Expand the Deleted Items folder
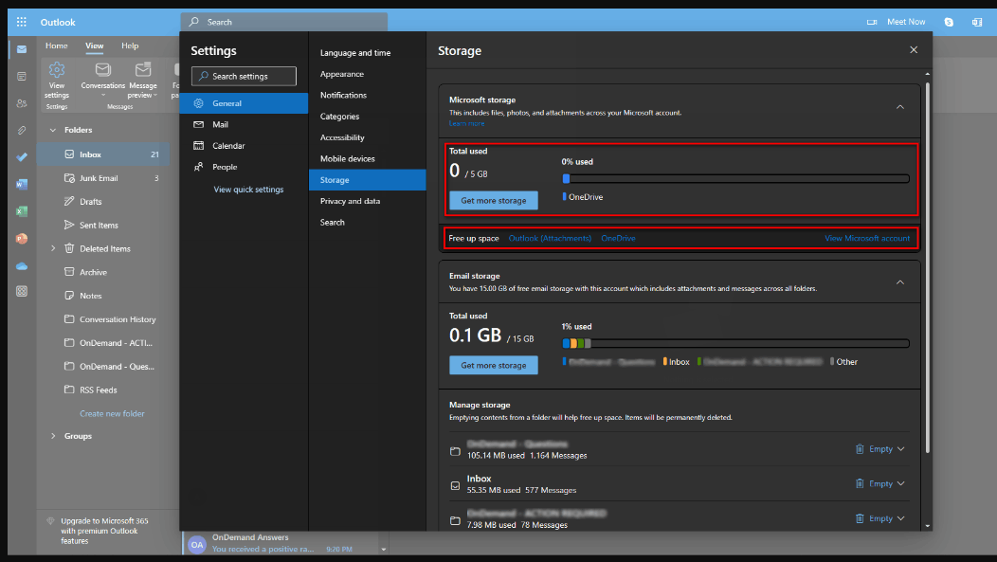This screenshot has height=562, width=997. 53,248
